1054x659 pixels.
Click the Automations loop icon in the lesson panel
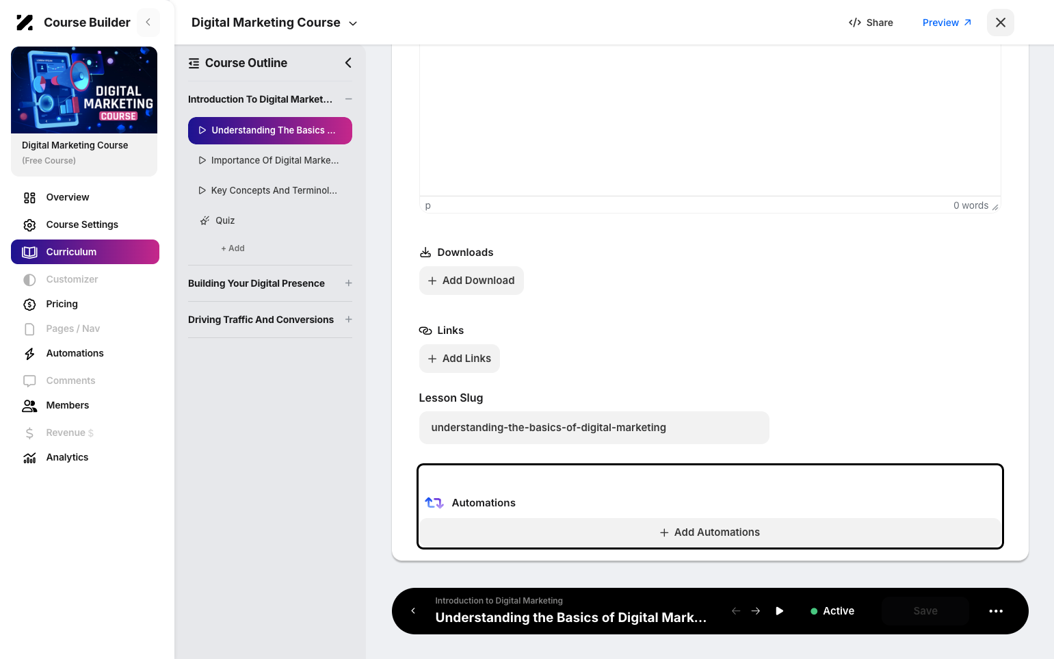[x=434, y=503]
